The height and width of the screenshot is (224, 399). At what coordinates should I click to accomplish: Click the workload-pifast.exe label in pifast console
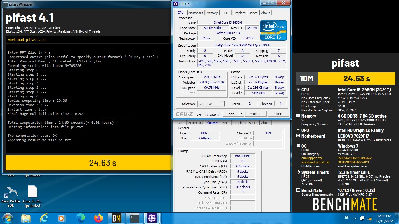(27, 40)
